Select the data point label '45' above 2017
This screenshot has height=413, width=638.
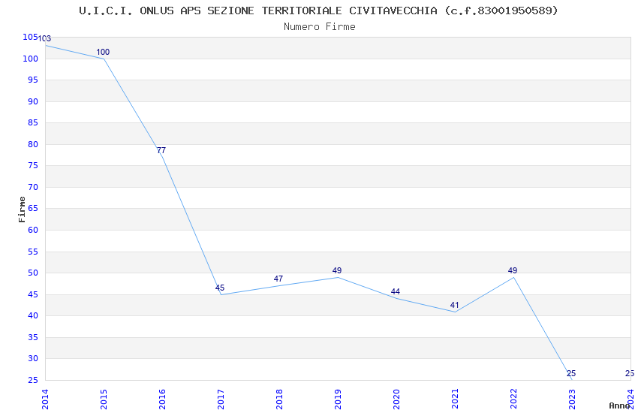pyautogui.click(x=220, y=288)
